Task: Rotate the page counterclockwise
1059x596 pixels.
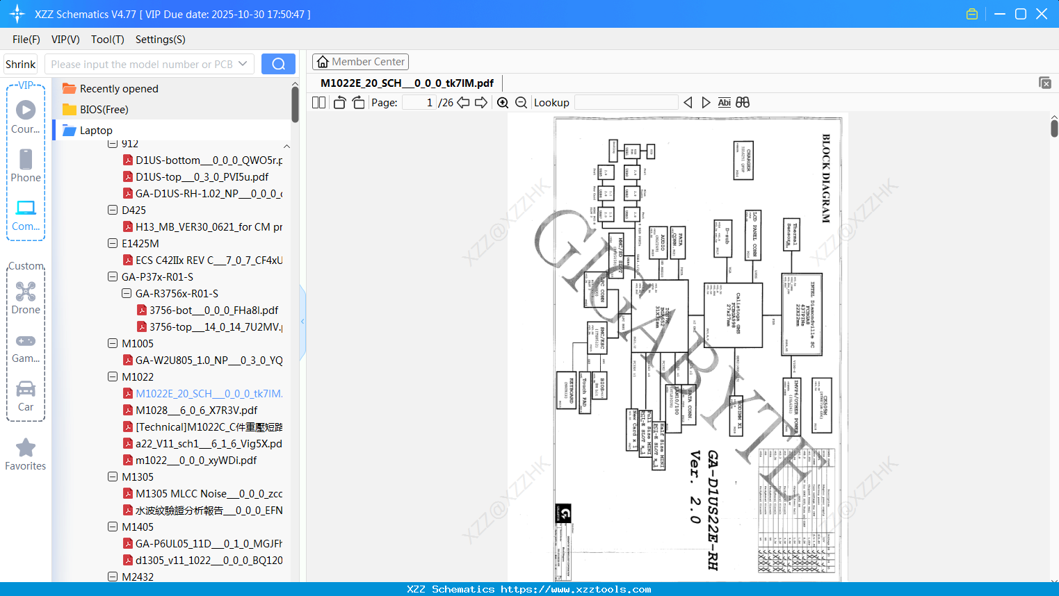Action: (339, 103)
